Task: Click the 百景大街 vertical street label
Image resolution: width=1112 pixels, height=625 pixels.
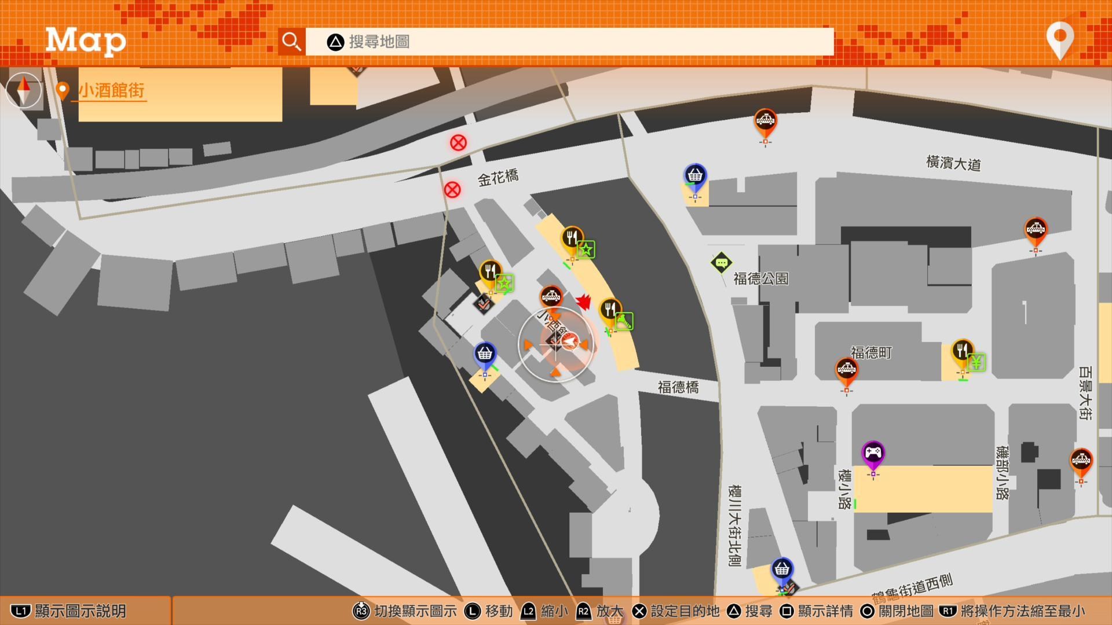Action: tap(1085, 394)
